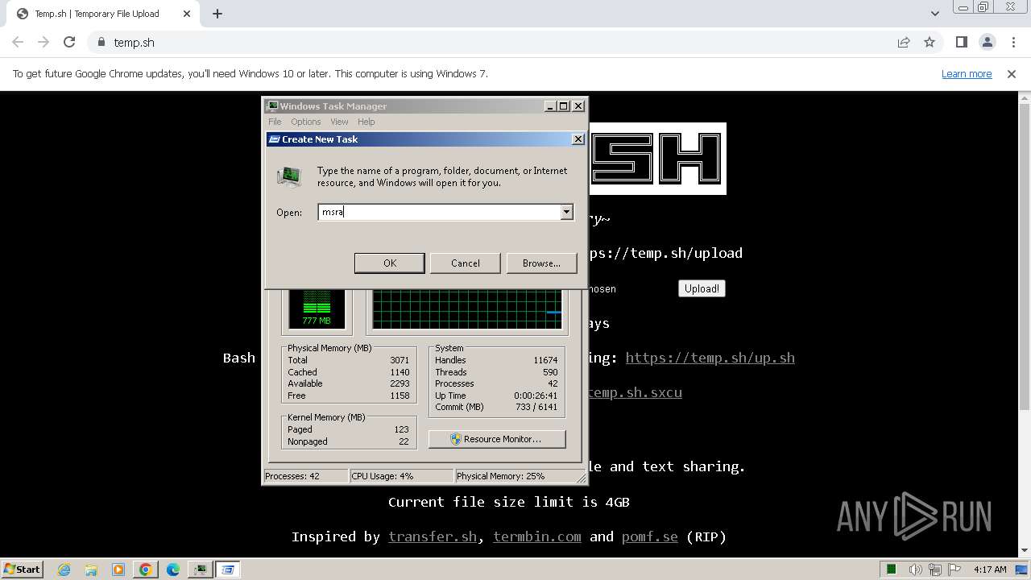Close the Create New Task dialog
The height and width of the screenshot is (580, 1031).
pos(578,139)
